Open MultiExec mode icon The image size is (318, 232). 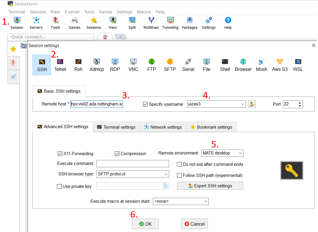tap(151, 23)
